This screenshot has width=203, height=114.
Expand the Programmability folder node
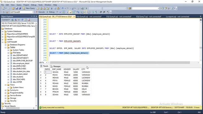click(x=5, y=93)
